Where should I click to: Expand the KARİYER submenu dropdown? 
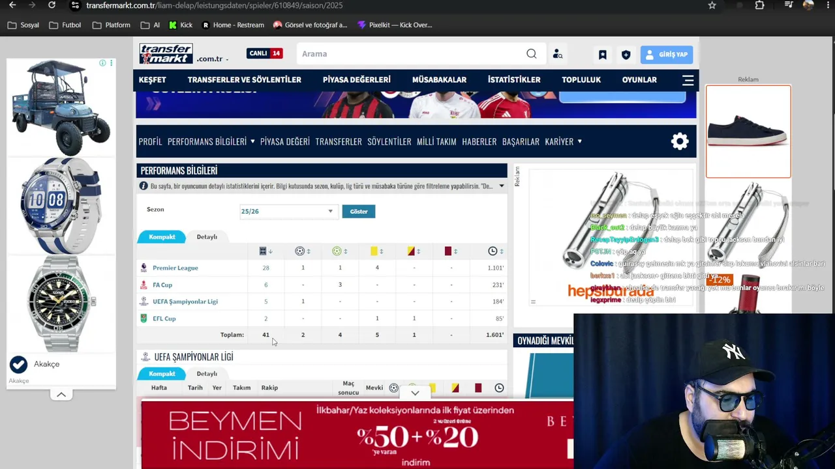(x=579, y=141)
